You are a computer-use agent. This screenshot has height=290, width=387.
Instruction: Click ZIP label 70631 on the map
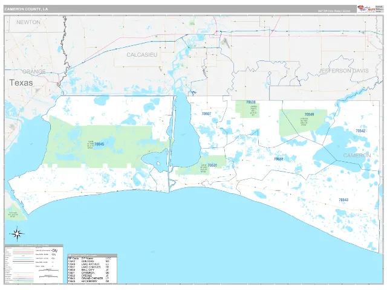click(212, 165)
